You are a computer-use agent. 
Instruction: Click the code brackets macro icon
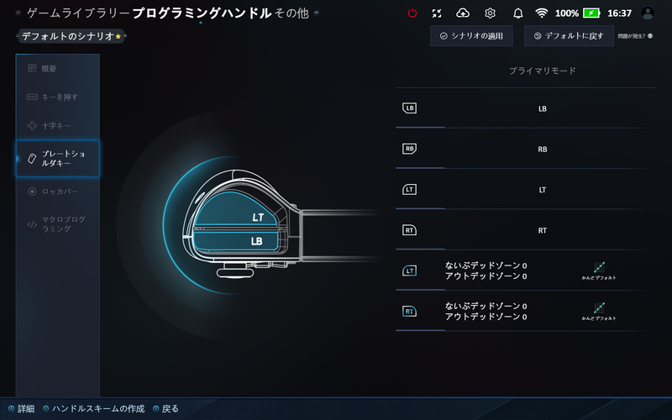point(32,224)
